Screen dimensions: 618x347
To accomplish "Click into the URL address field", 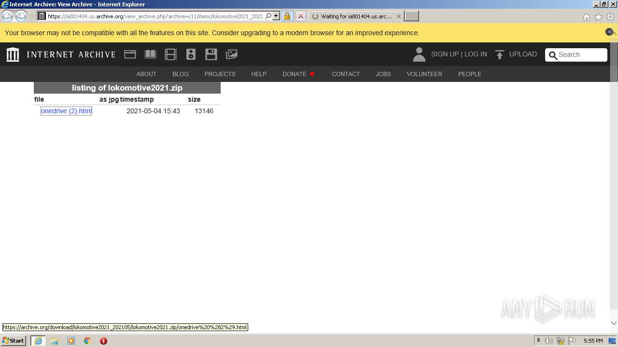I will pos(155,16).
